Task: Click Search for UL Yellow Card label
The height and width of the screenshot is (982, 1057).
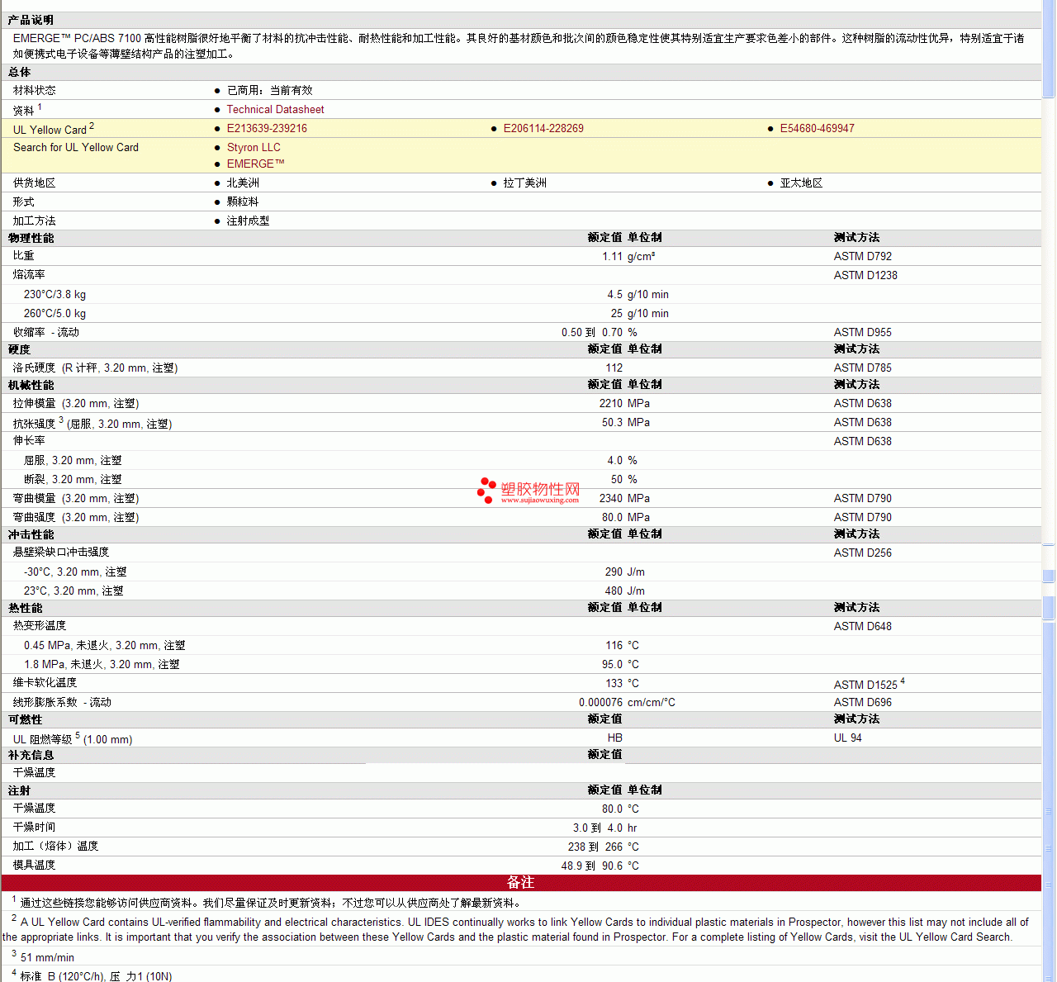Action: [76, 147]
